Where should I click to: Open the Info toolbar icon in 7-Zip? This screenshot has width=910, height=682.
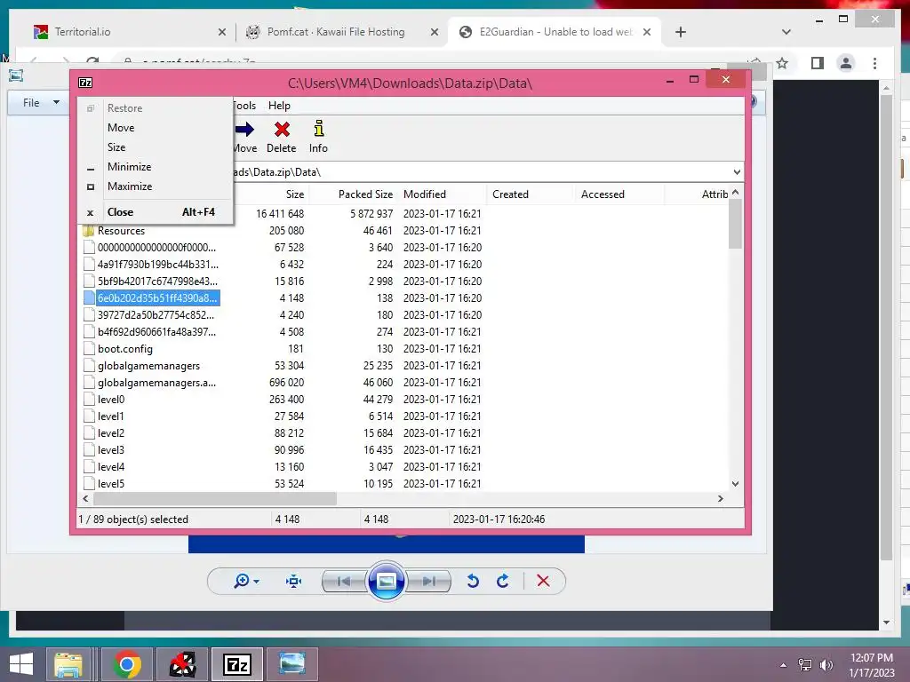click(318, 137)
